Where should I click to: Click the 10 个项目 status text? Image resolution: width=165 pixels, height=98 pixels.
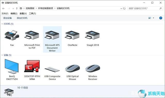point(23,88)
